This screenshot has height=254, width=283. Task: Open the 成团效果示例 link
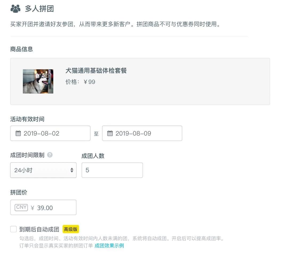[109, 246]
